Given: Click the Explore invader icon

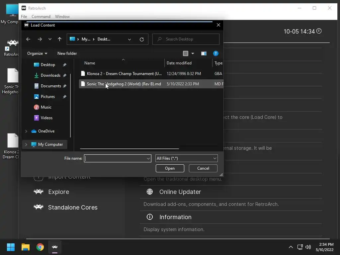Looking at the screenshot, I should click(39, 192).
